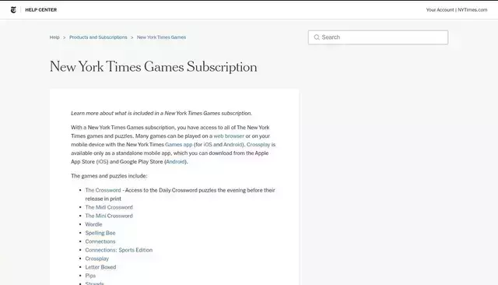The height and width of the screenshot is (285, 498).
Task: Open The Crossword list link
Action: pos(103,190)
